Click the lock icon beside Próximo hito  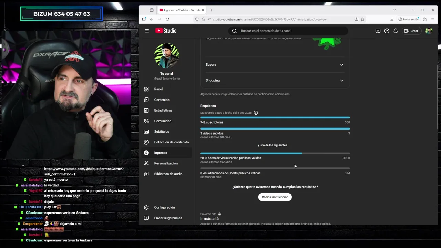219,214
